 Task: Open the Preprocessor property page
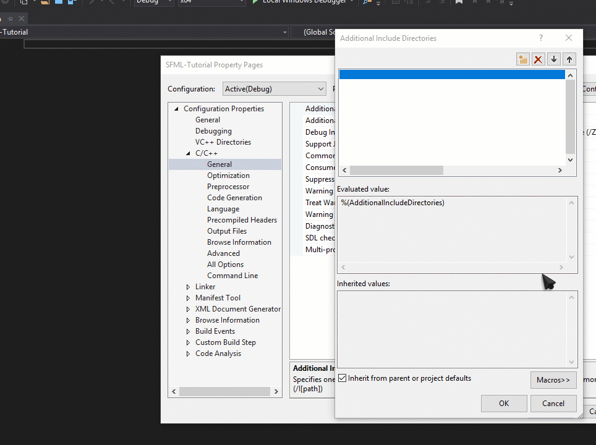(228, 187)
